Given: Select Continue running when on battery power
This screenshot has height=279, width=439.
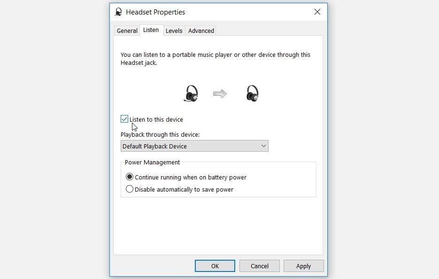Looking at the screenshot, I should tap(129, 177).
